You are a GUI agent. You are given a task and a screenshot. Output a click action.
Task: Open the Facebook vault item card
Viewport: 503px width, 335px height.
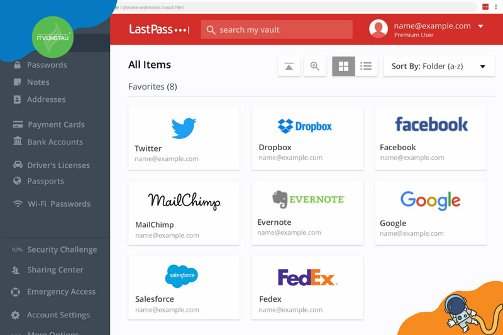coord(431,138)
